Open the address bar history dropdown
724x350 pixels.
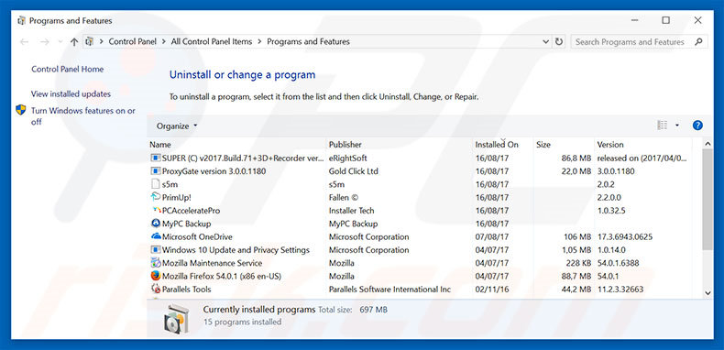pos(546,41)
